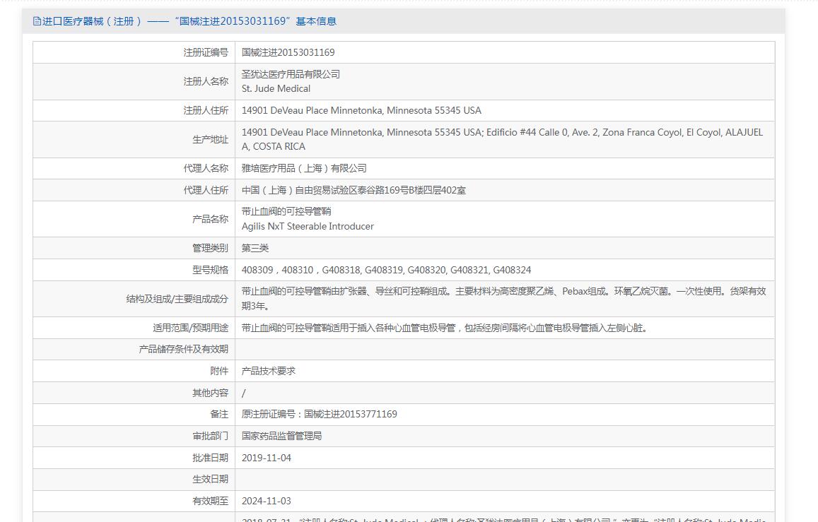Select the registrant address 14901 DeVeau Place Minnetonka
The height and width of the screenshot is (522, 818).
(x=361, y=110)
